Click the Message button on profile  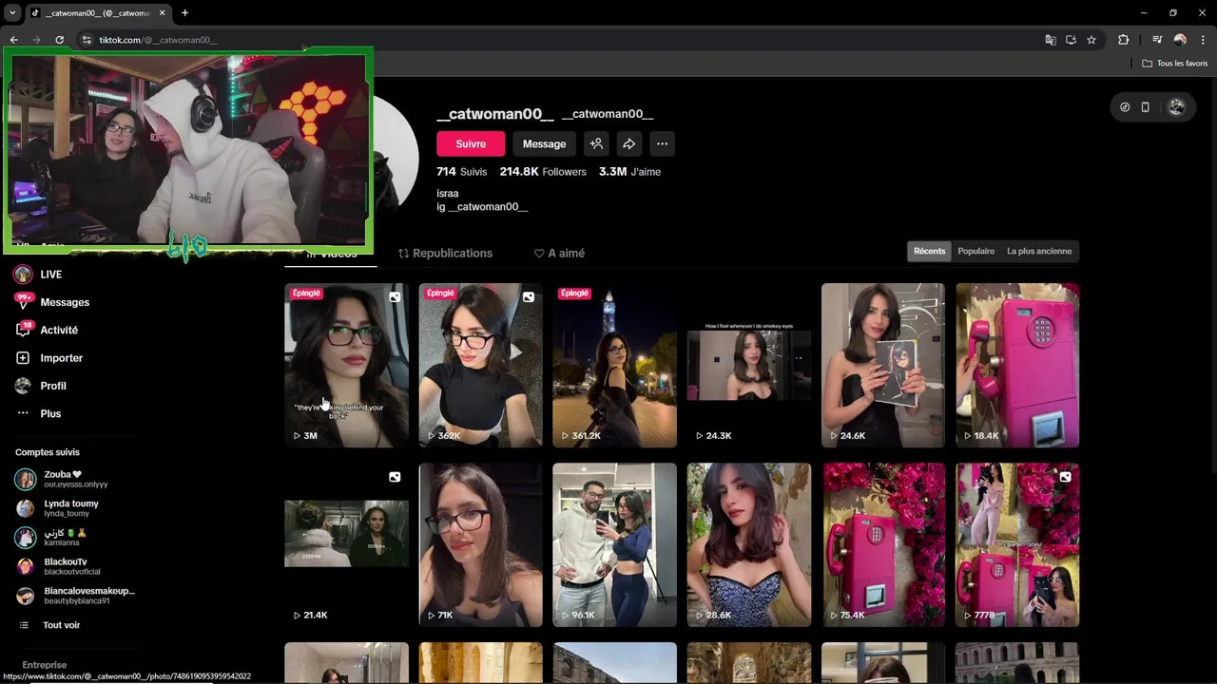pos(544,144)
